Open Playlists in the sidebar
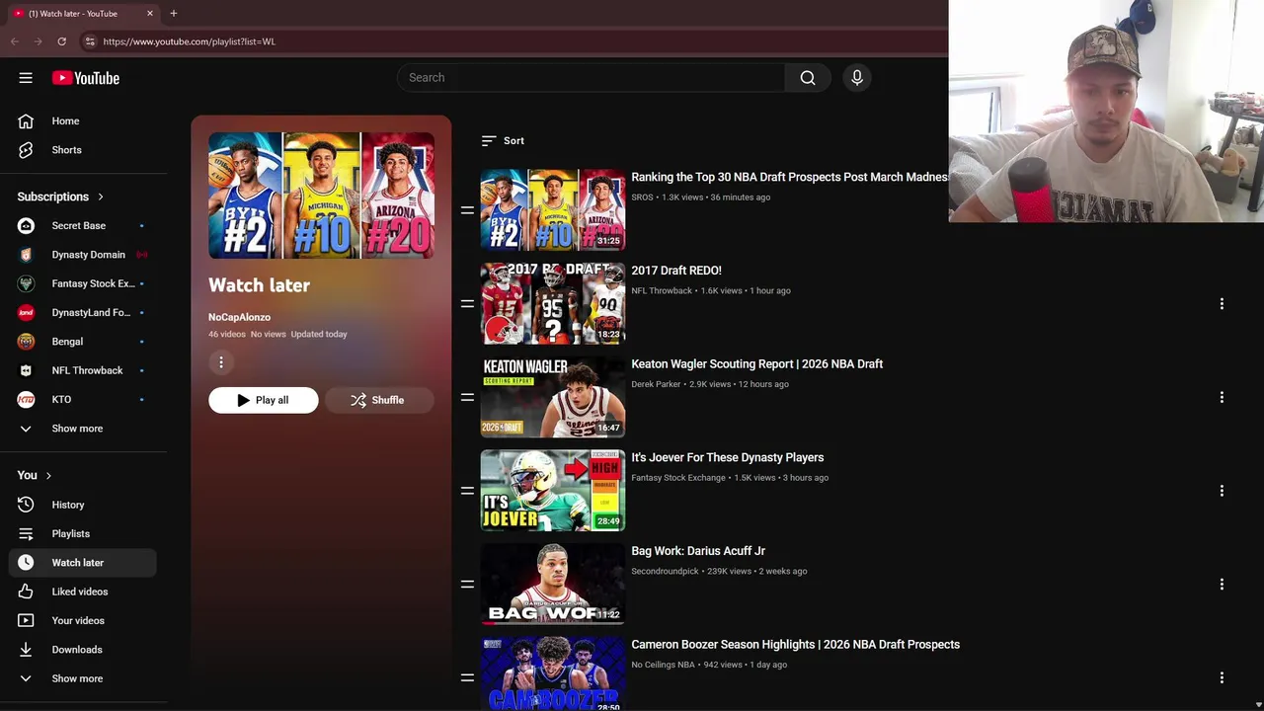1264x711 pixels. tap(84, 533)
